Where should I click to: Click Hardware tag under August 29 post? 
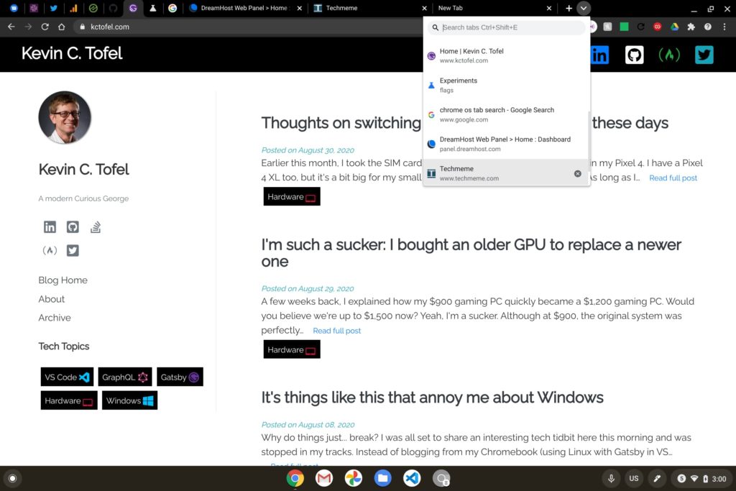(x=292, y=349)
